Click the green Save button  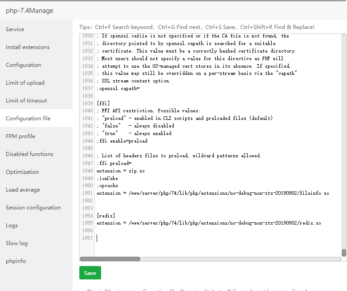(90, 273)
